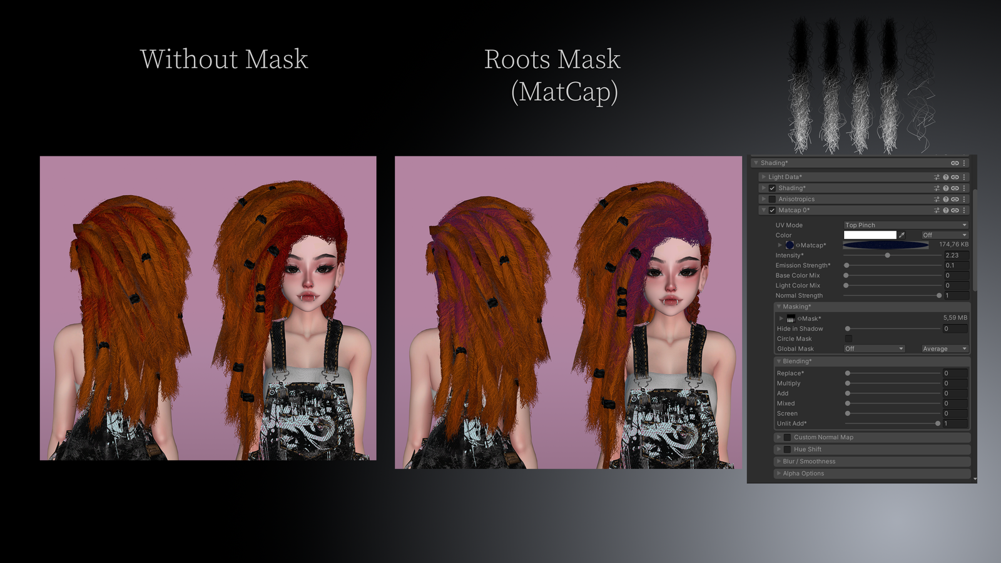This screenshot has height=563, width=1001.
Task: Click the white Color swatch
Action: [x=870, y=235]
